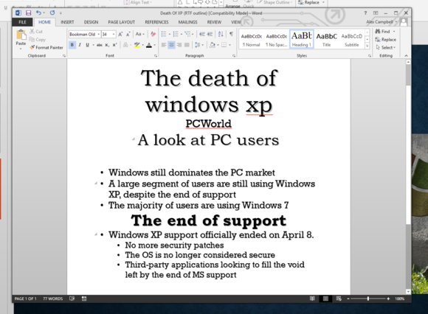Open the font name dropdown
This screenshot has height=314, width=428.
click(99, 35)
